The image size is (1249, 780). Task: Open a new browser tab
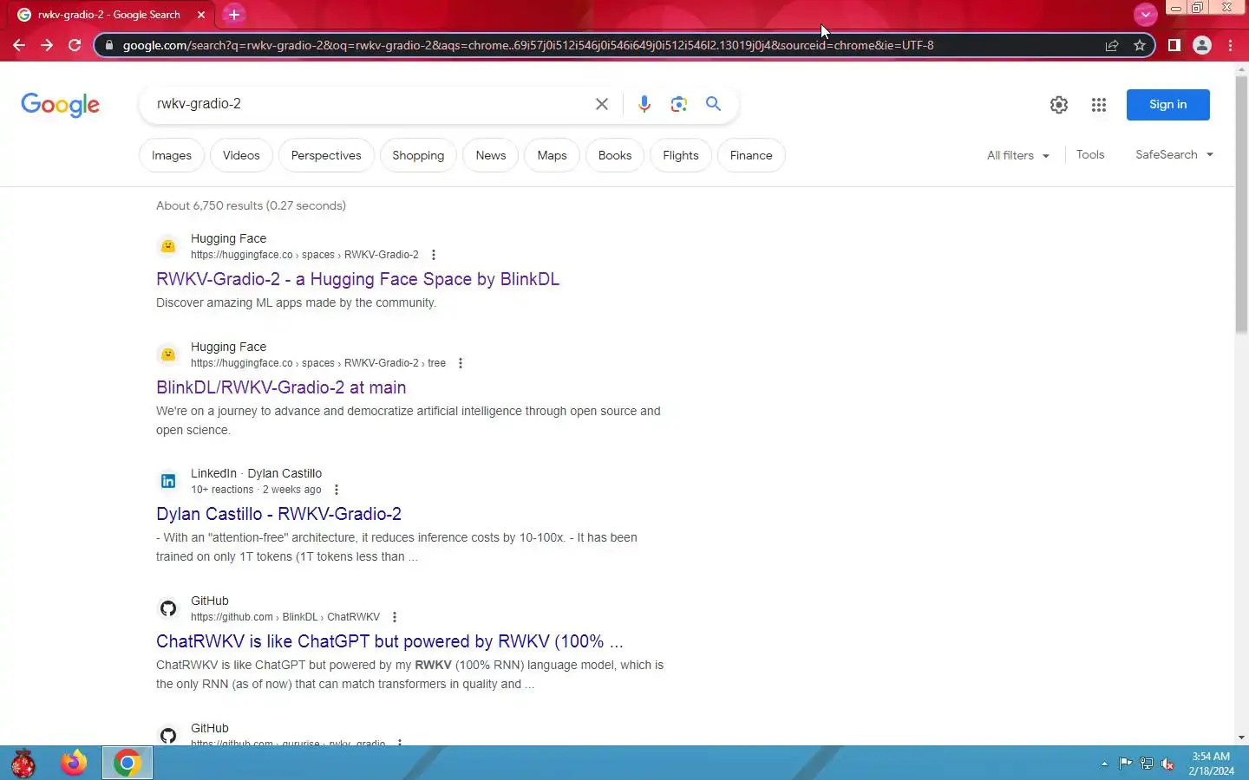(x=234, y=15)
